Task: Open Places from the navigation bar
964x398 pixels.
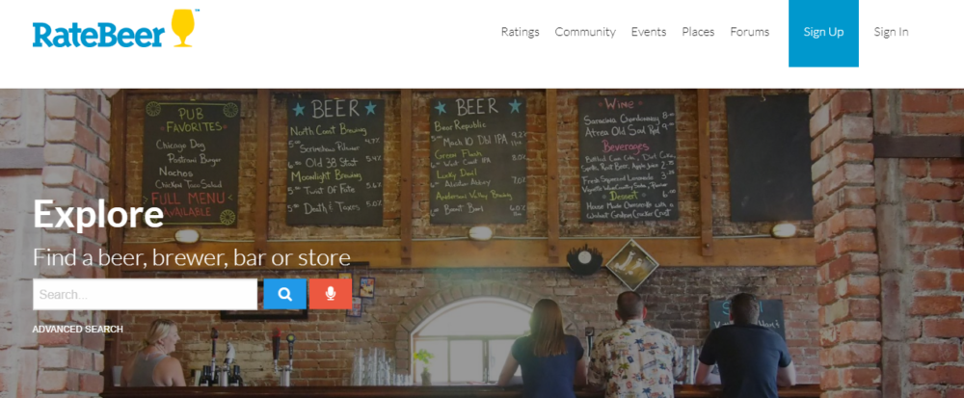Action: 698,32
